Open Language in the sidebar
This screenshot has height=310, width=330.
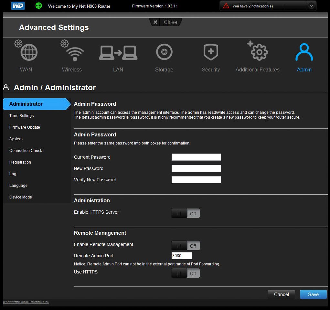(x=18, y=186)
